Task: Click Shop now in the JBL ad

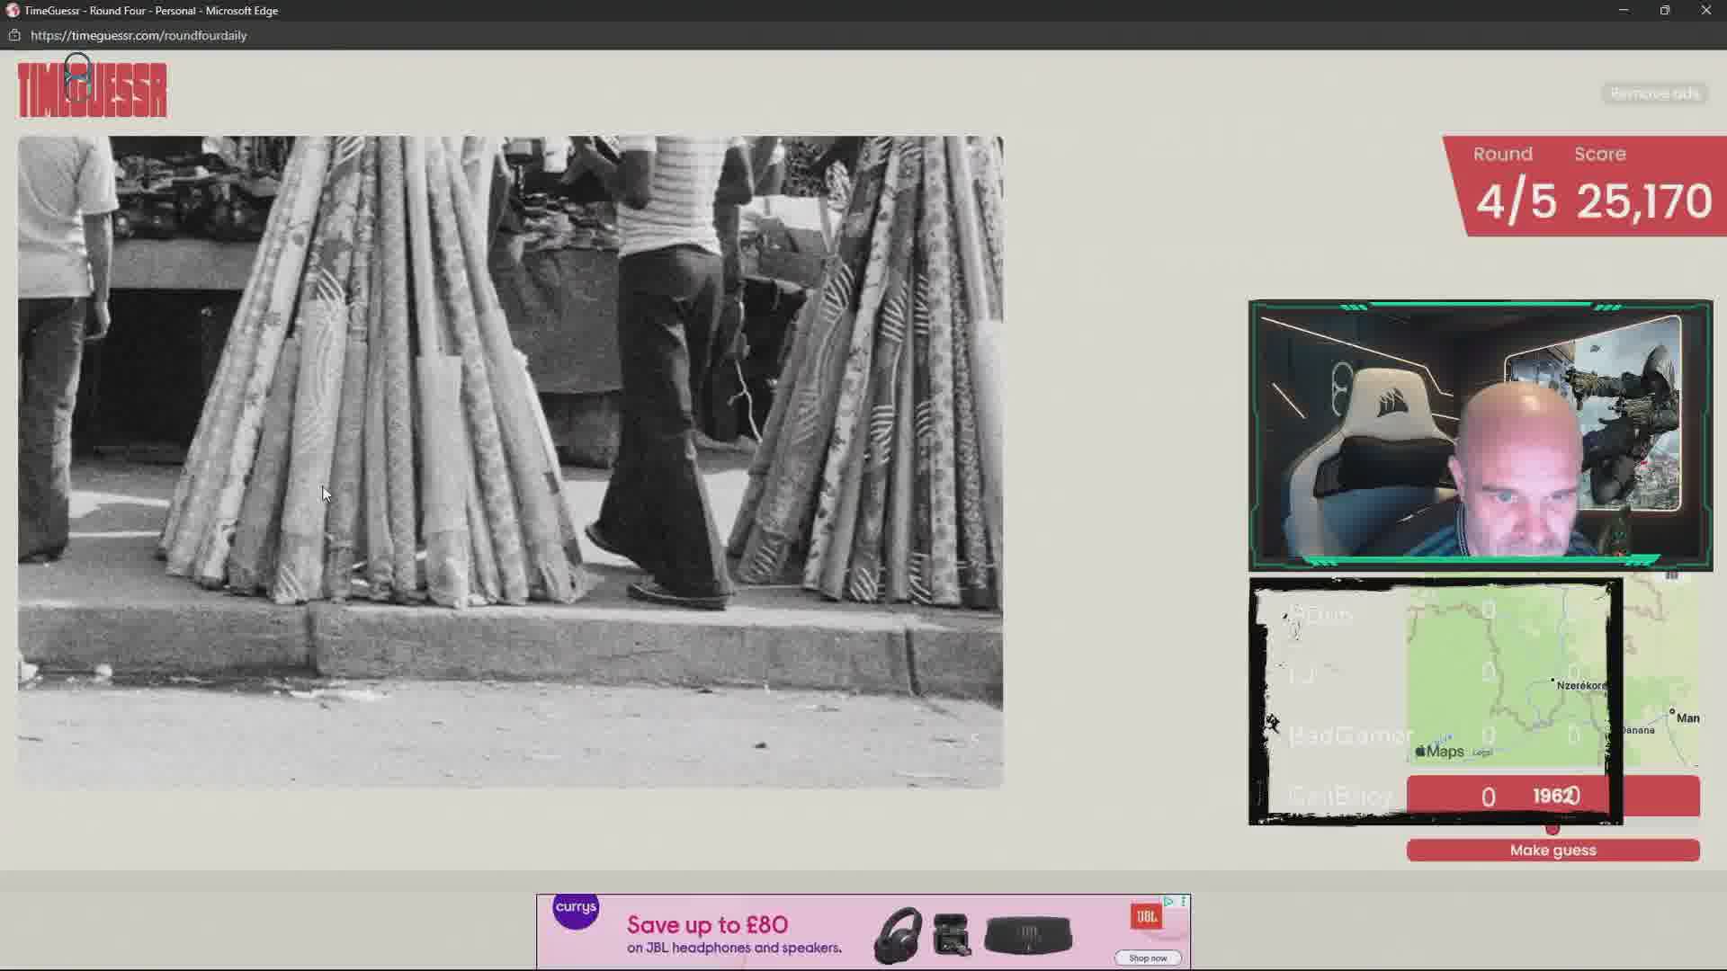Action: (x=1148, y=958)
